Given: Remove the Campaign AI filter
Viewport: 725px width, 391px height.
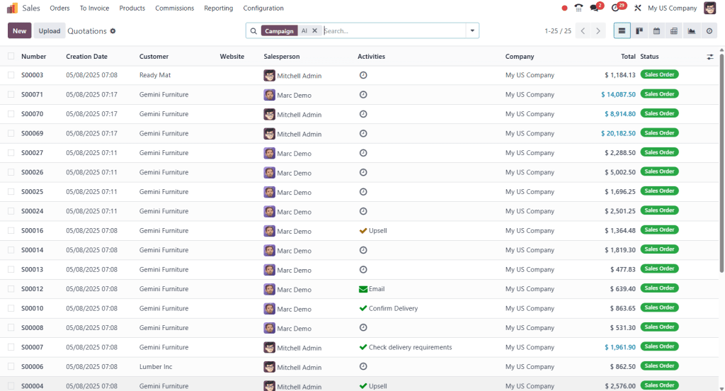Looking at the screenshot, I should [x=315, y=31].
